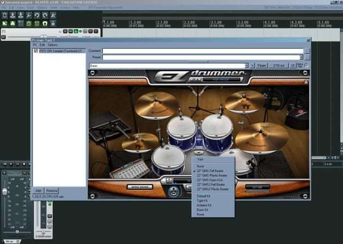
Task: Open the Basic program dropdown
Action: coord(247,65)
